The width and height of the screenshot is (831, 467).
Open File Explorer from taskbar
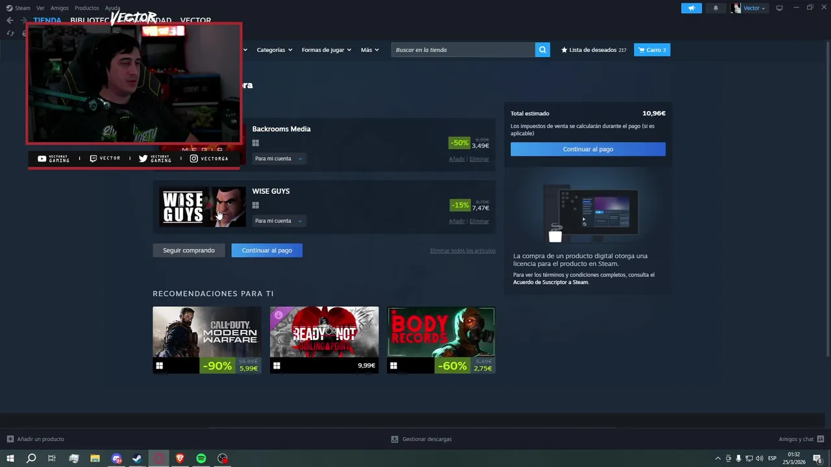[x=95, y=459]
